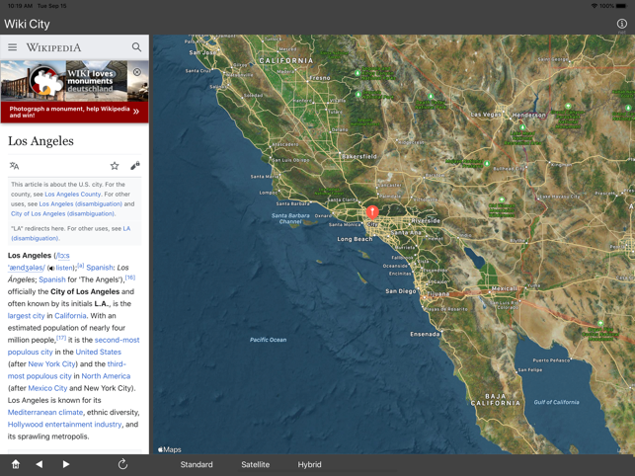Navigate back with left arrow
Image resolution: width=635 pixels, height=476 pixels.
pyautogui.click(x=40, y=464)
